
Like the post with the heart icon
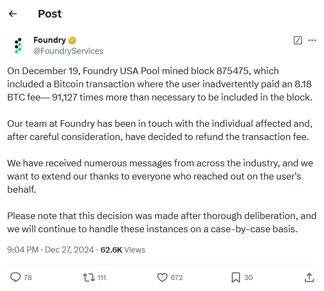(162, 277)
